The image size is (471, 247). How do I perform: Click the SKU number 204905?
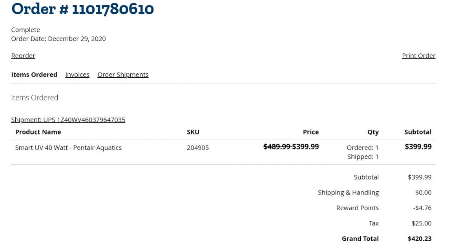coord(198,148)
